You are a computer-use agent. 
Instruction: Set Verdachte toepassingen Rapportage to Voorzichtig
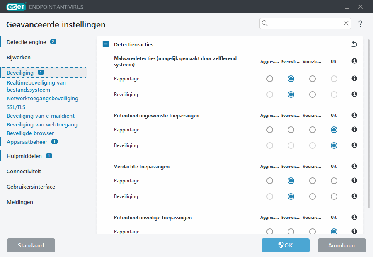[312, 181]
